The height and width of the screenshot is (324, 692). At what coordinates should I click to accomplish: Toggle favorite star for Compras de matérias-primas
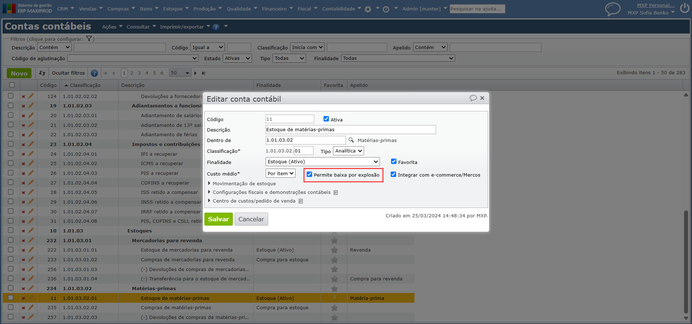tap(334, 308)
